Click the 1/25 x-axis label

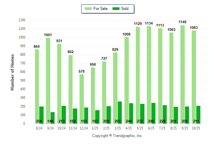point(95,128)
